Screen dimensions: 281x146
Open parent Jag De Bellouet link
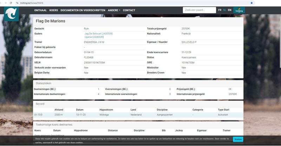[x=98, y=34]
